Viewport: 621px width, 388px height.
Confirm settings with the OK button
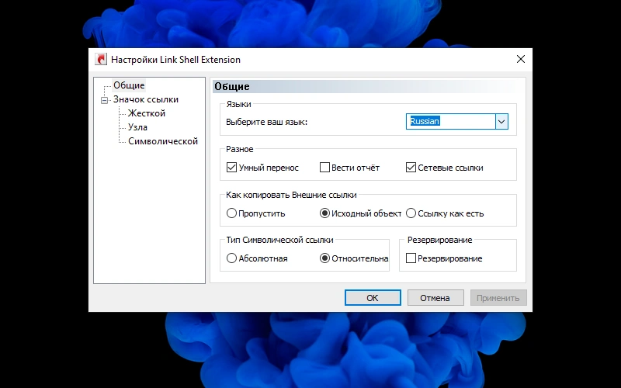373,298
